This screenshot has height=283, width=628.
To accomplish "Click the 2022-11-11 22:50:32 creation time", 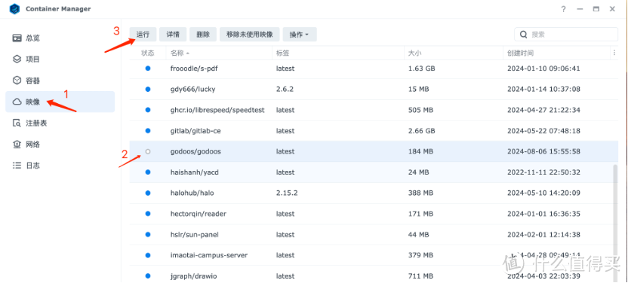I will 543,172.
